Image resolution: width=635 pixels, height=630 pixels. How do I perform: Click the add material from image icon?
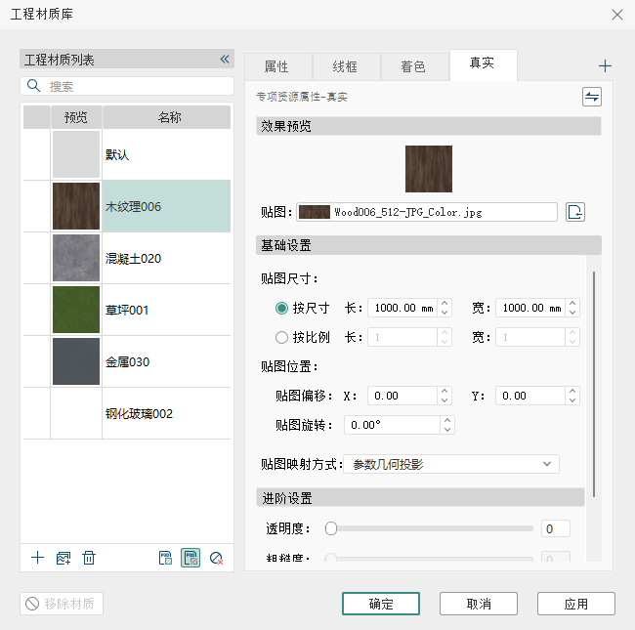point(63,558)
